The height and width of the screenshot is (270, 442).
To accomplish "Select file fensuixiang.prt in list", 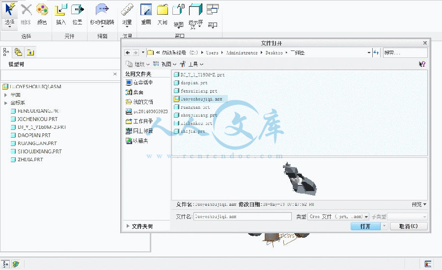I will pyautogui.click(x=195, y=91).
